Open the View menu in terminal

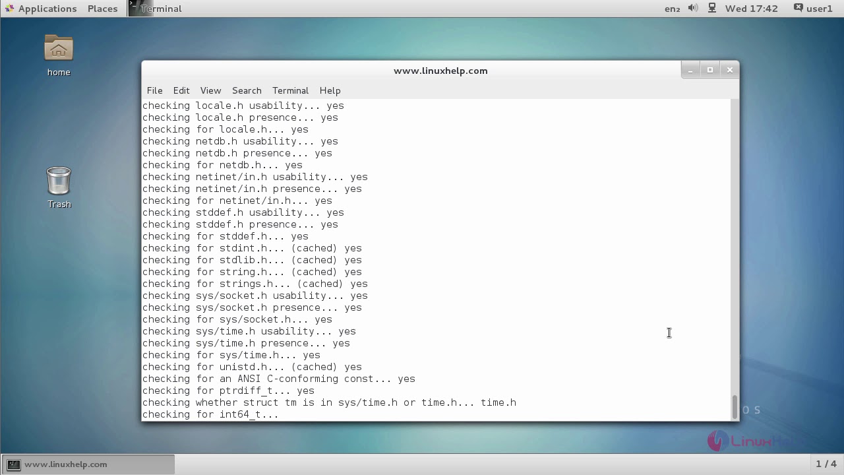(x=210, y=90)
